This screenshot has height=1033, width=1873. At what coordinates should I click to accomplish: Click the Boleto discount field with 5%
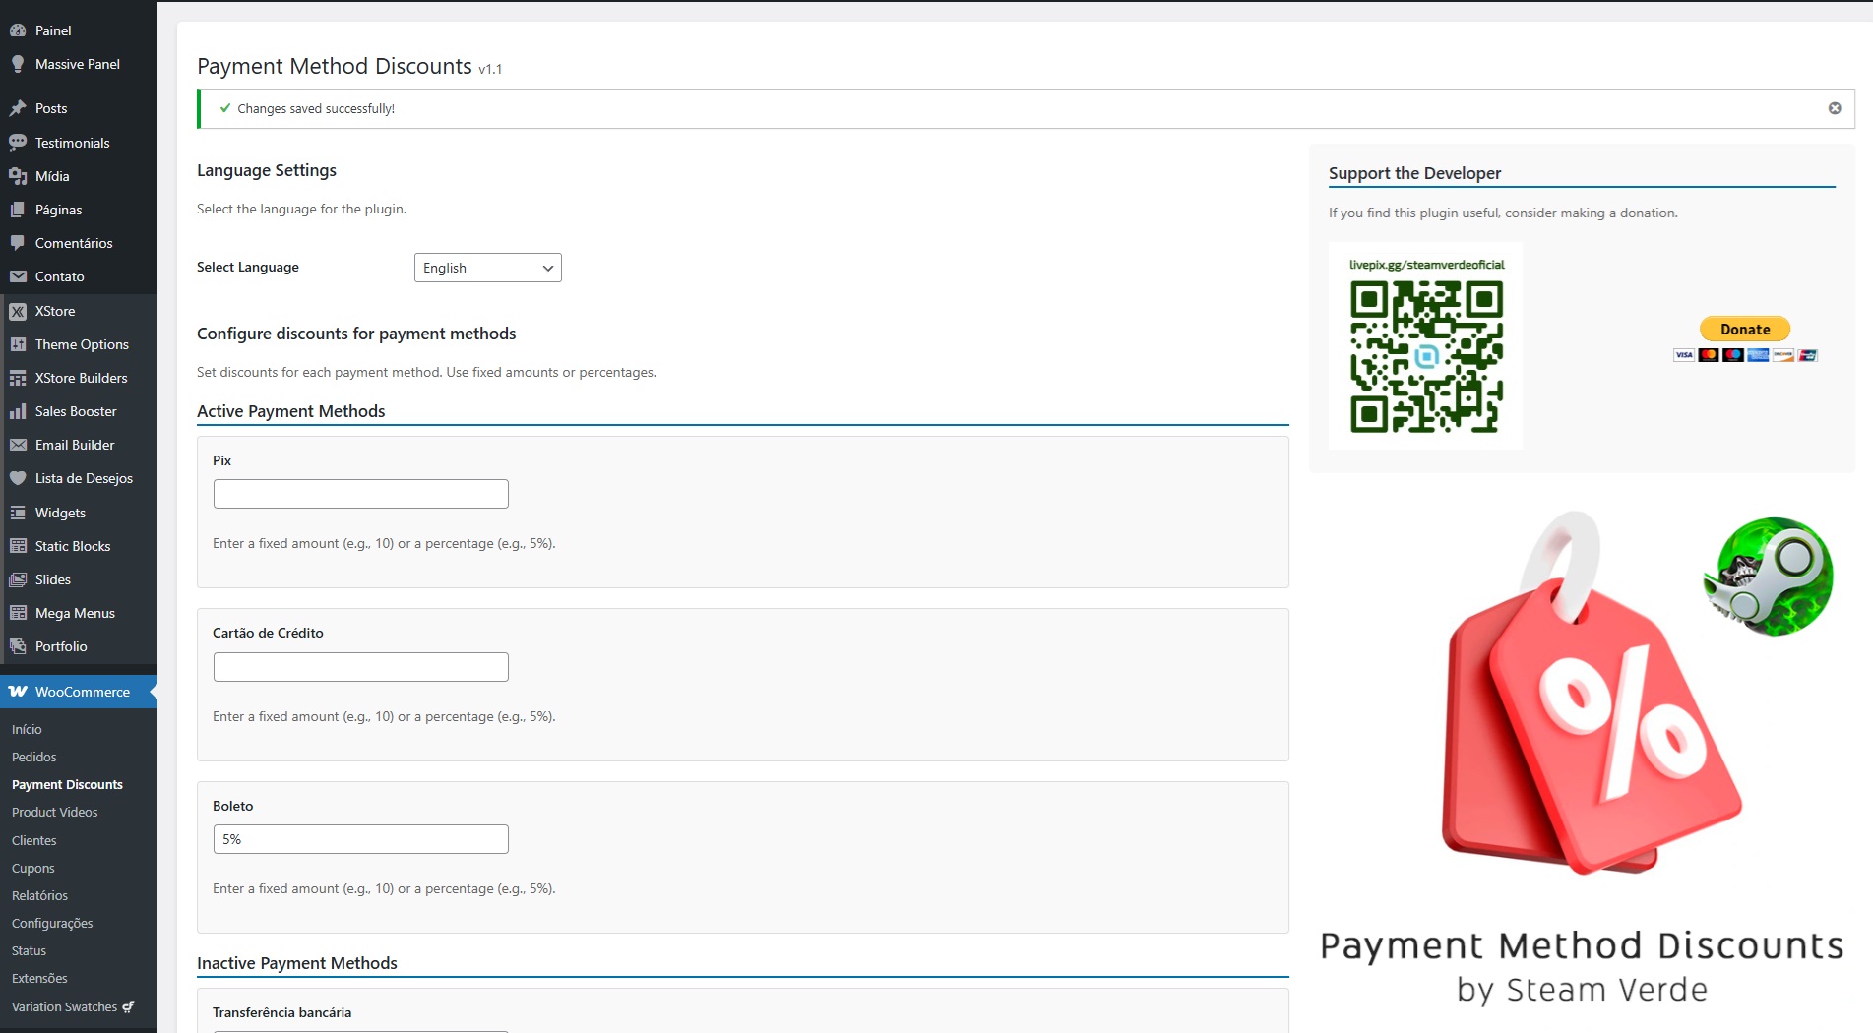[x=361, y=839]
